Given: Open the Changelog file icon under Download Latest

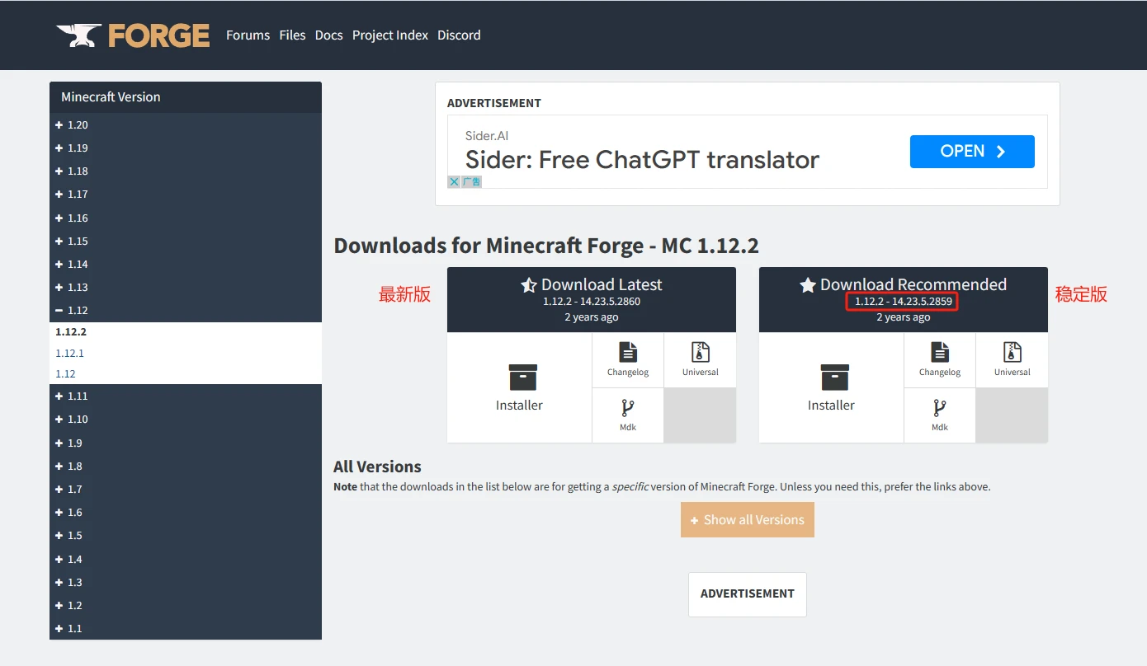Looking at the screenshot, I should [x=628, y=352].
